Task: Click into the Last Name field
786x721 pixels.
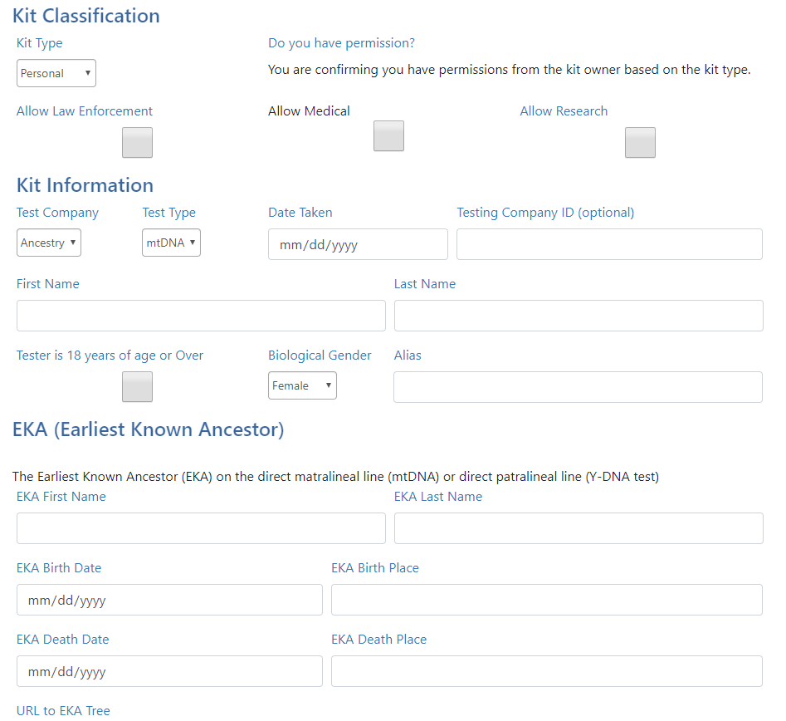Action: [579, 316]
